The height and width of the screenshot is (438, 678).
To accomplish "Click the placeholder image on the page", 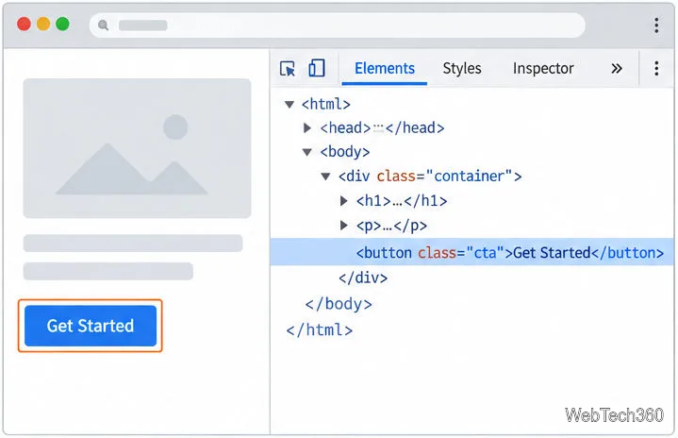I will pos(137,148).
